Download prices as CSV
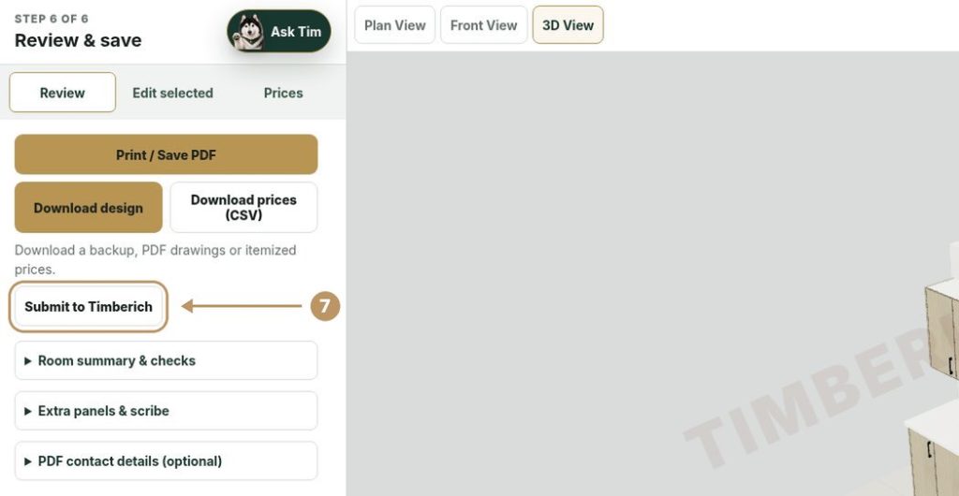 pyautogui.click(x=243, y=208)
